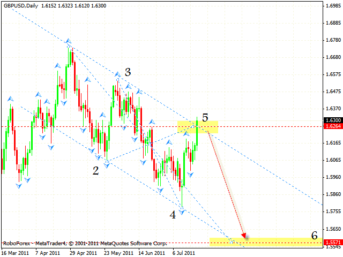
Task: Click the 1.6475 price axis value
Action: click(x=333, y=92)
